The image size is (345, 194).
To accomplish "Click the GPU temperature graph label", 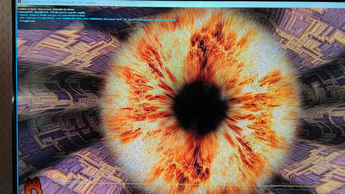I will (x=72, y=182).
